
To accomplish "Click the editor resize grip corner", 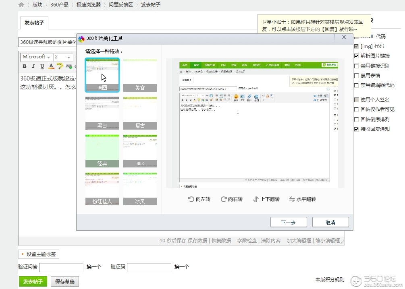I will point(342,242).
